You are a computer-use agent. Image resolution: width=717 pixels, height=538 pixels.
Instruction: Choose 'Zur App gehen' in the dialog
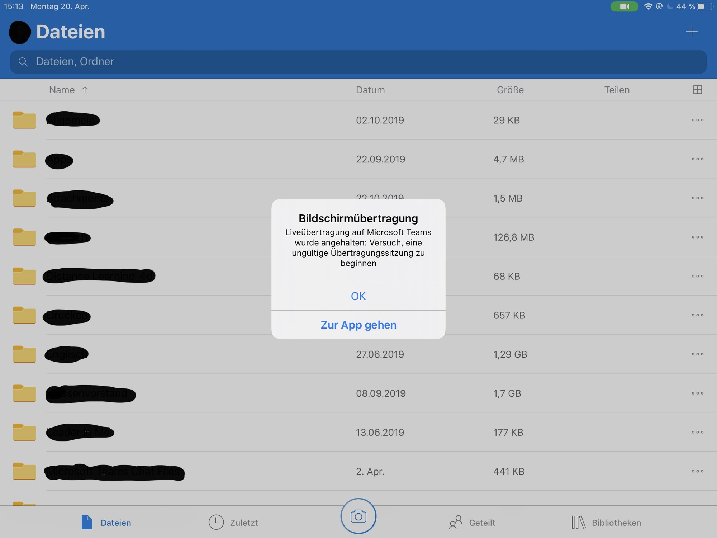[358, 325]
